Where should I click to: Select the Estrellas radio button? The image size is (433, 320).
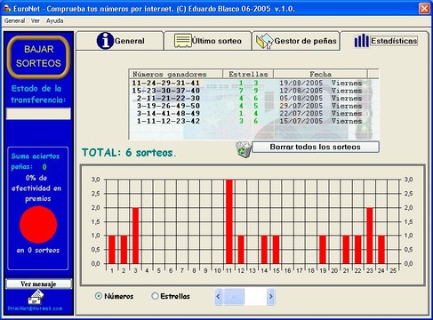[155, 296]
